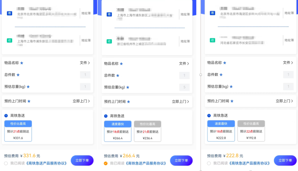Viewport: 298px width, 171px height.
Task: Tick agreement checkbox in the ¥222.8 order
Action: pos(209,163)
